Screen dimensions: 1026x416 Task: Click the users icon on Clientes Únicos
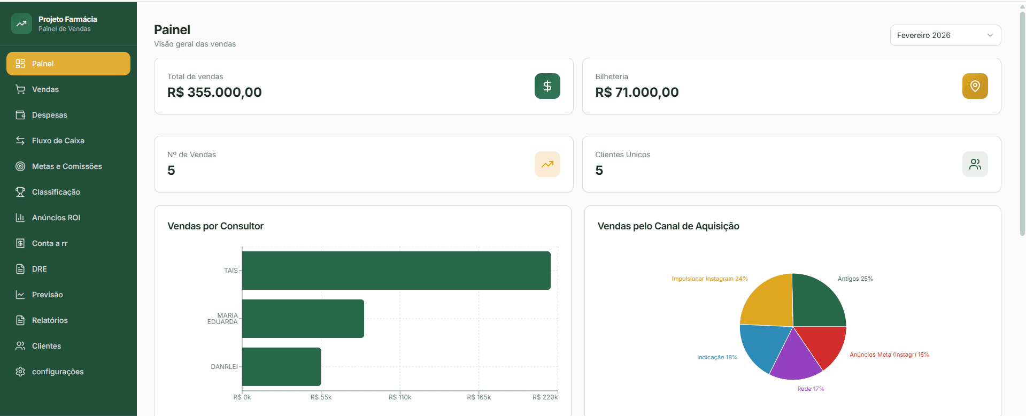975,164
